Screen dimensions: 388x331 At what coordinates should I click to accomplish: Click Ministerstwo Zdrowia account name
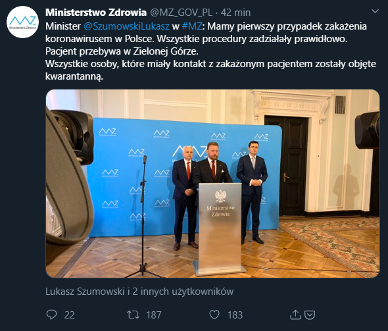96,13
